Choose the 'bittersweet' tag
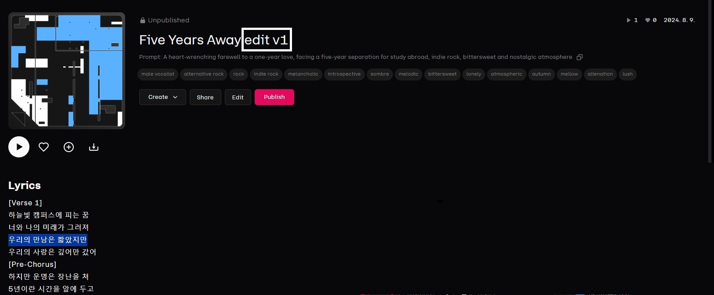 click(x=442, y=74)
